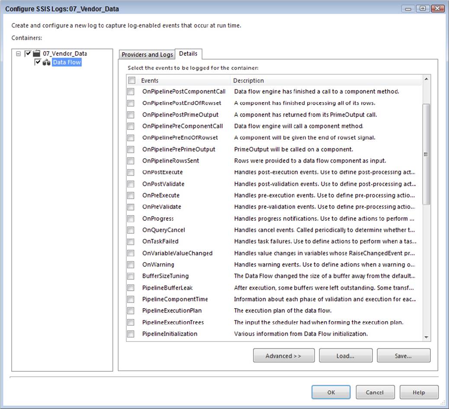Viewport: 449px width, 409px height.
Task: Open Advanced >> options
Action: [284, 355]
